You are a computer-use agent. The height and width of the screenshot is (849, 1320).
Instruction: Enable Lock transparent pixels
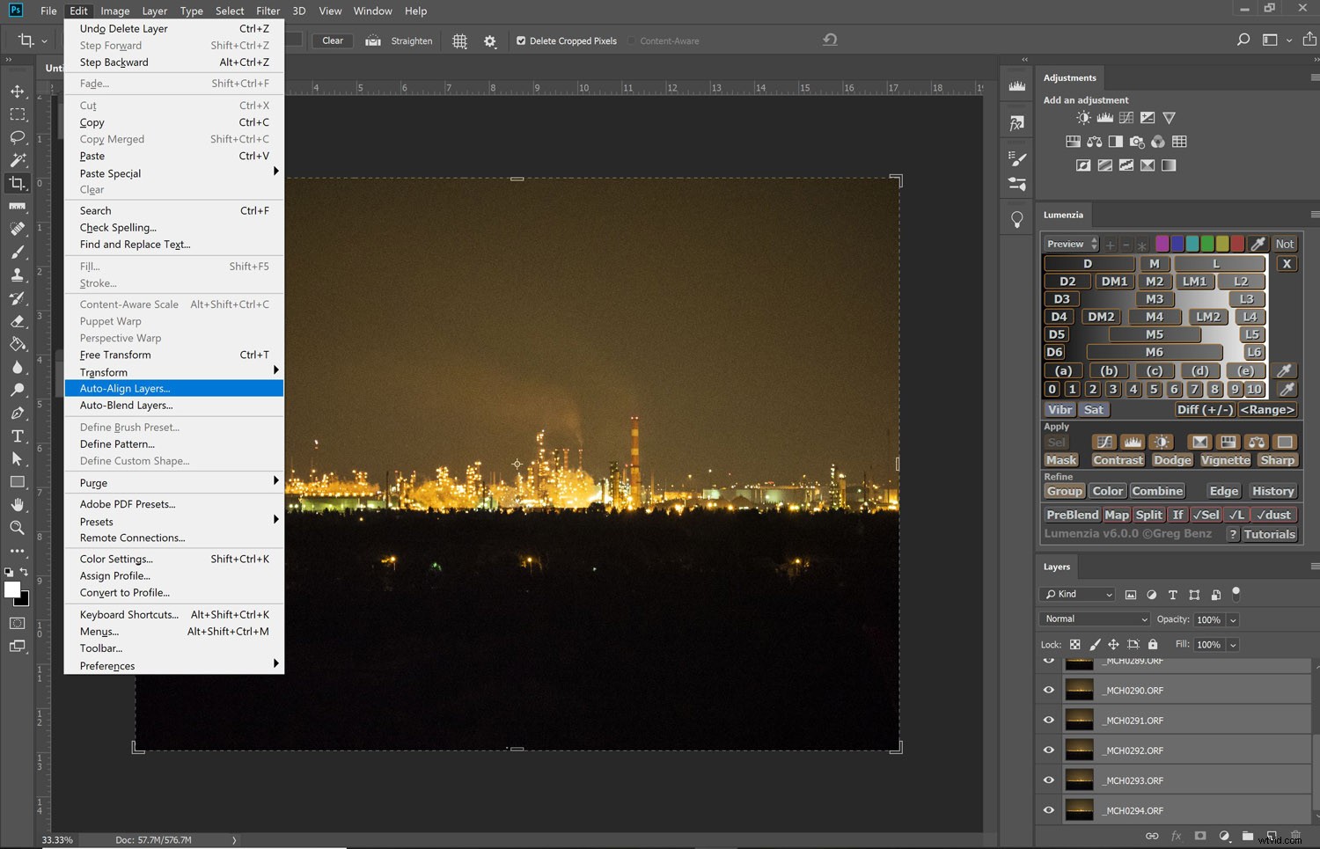click(1074, 644)
